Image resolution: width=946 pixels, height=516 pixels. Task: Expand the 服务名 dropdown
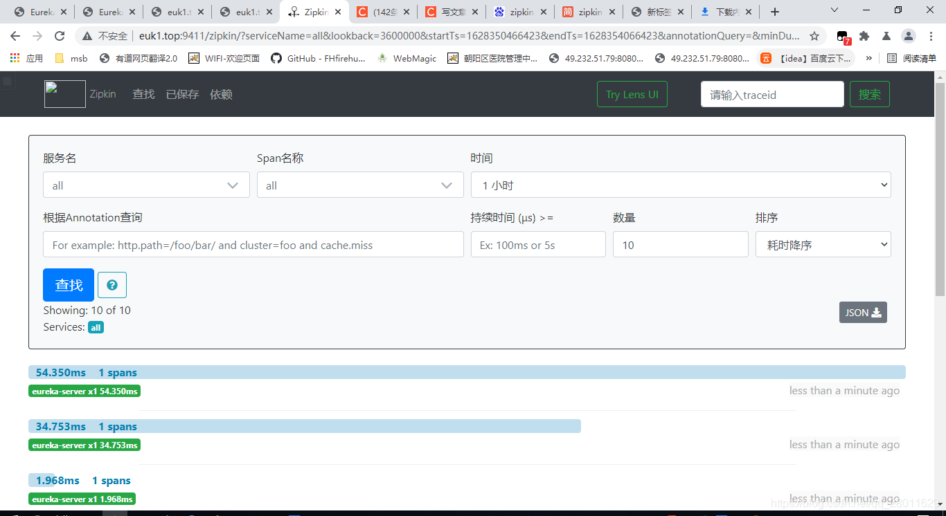146,185
